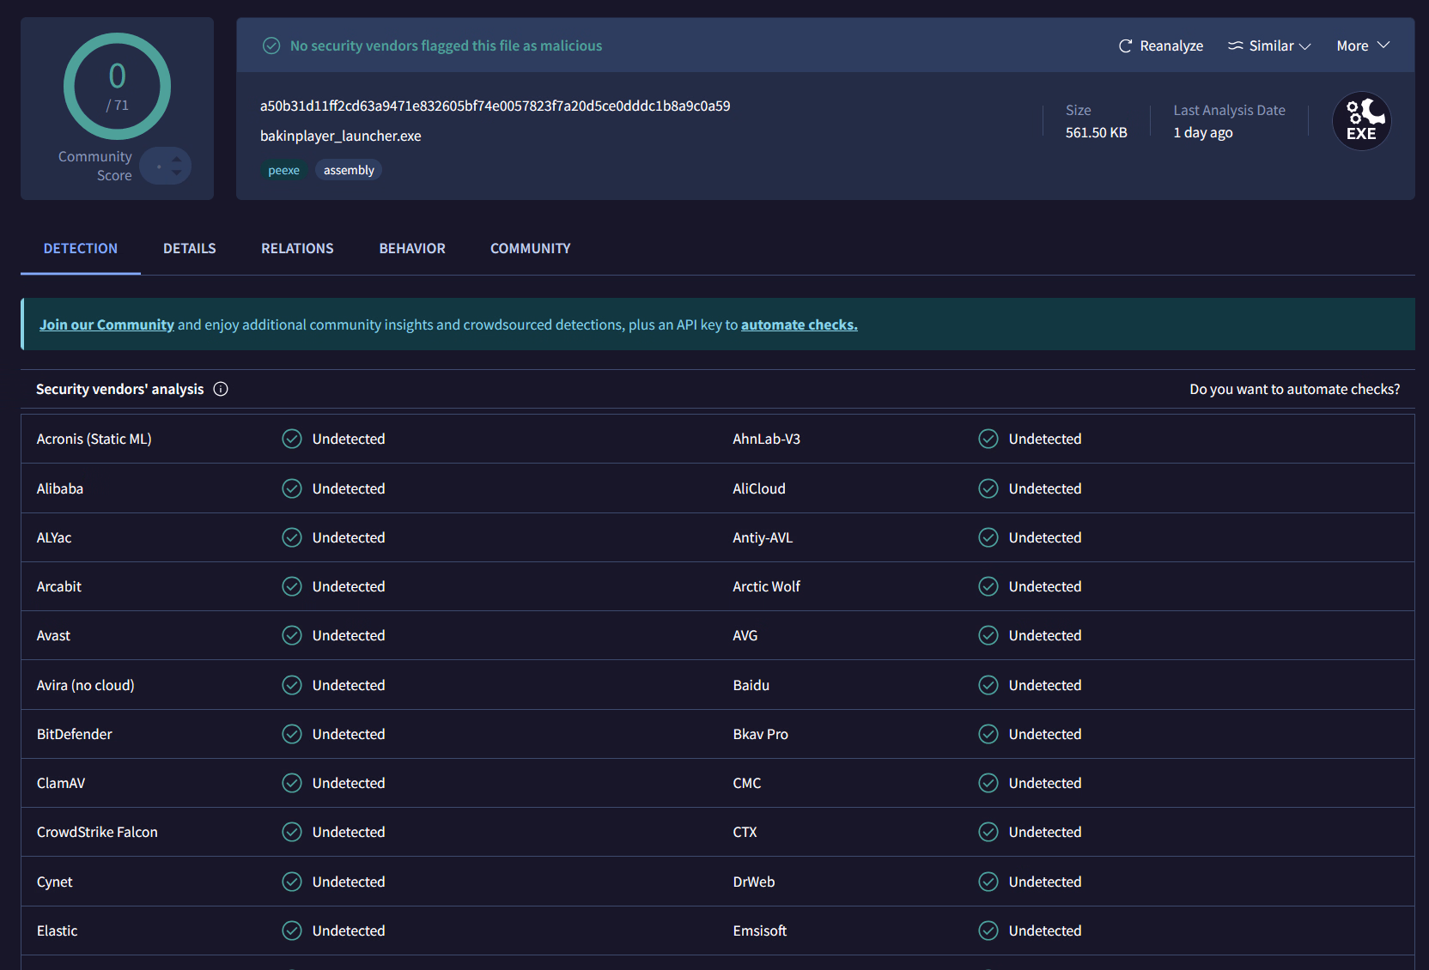Click the Undetected result for DrWeb

pyautogui.click(x=1044, y=882)
